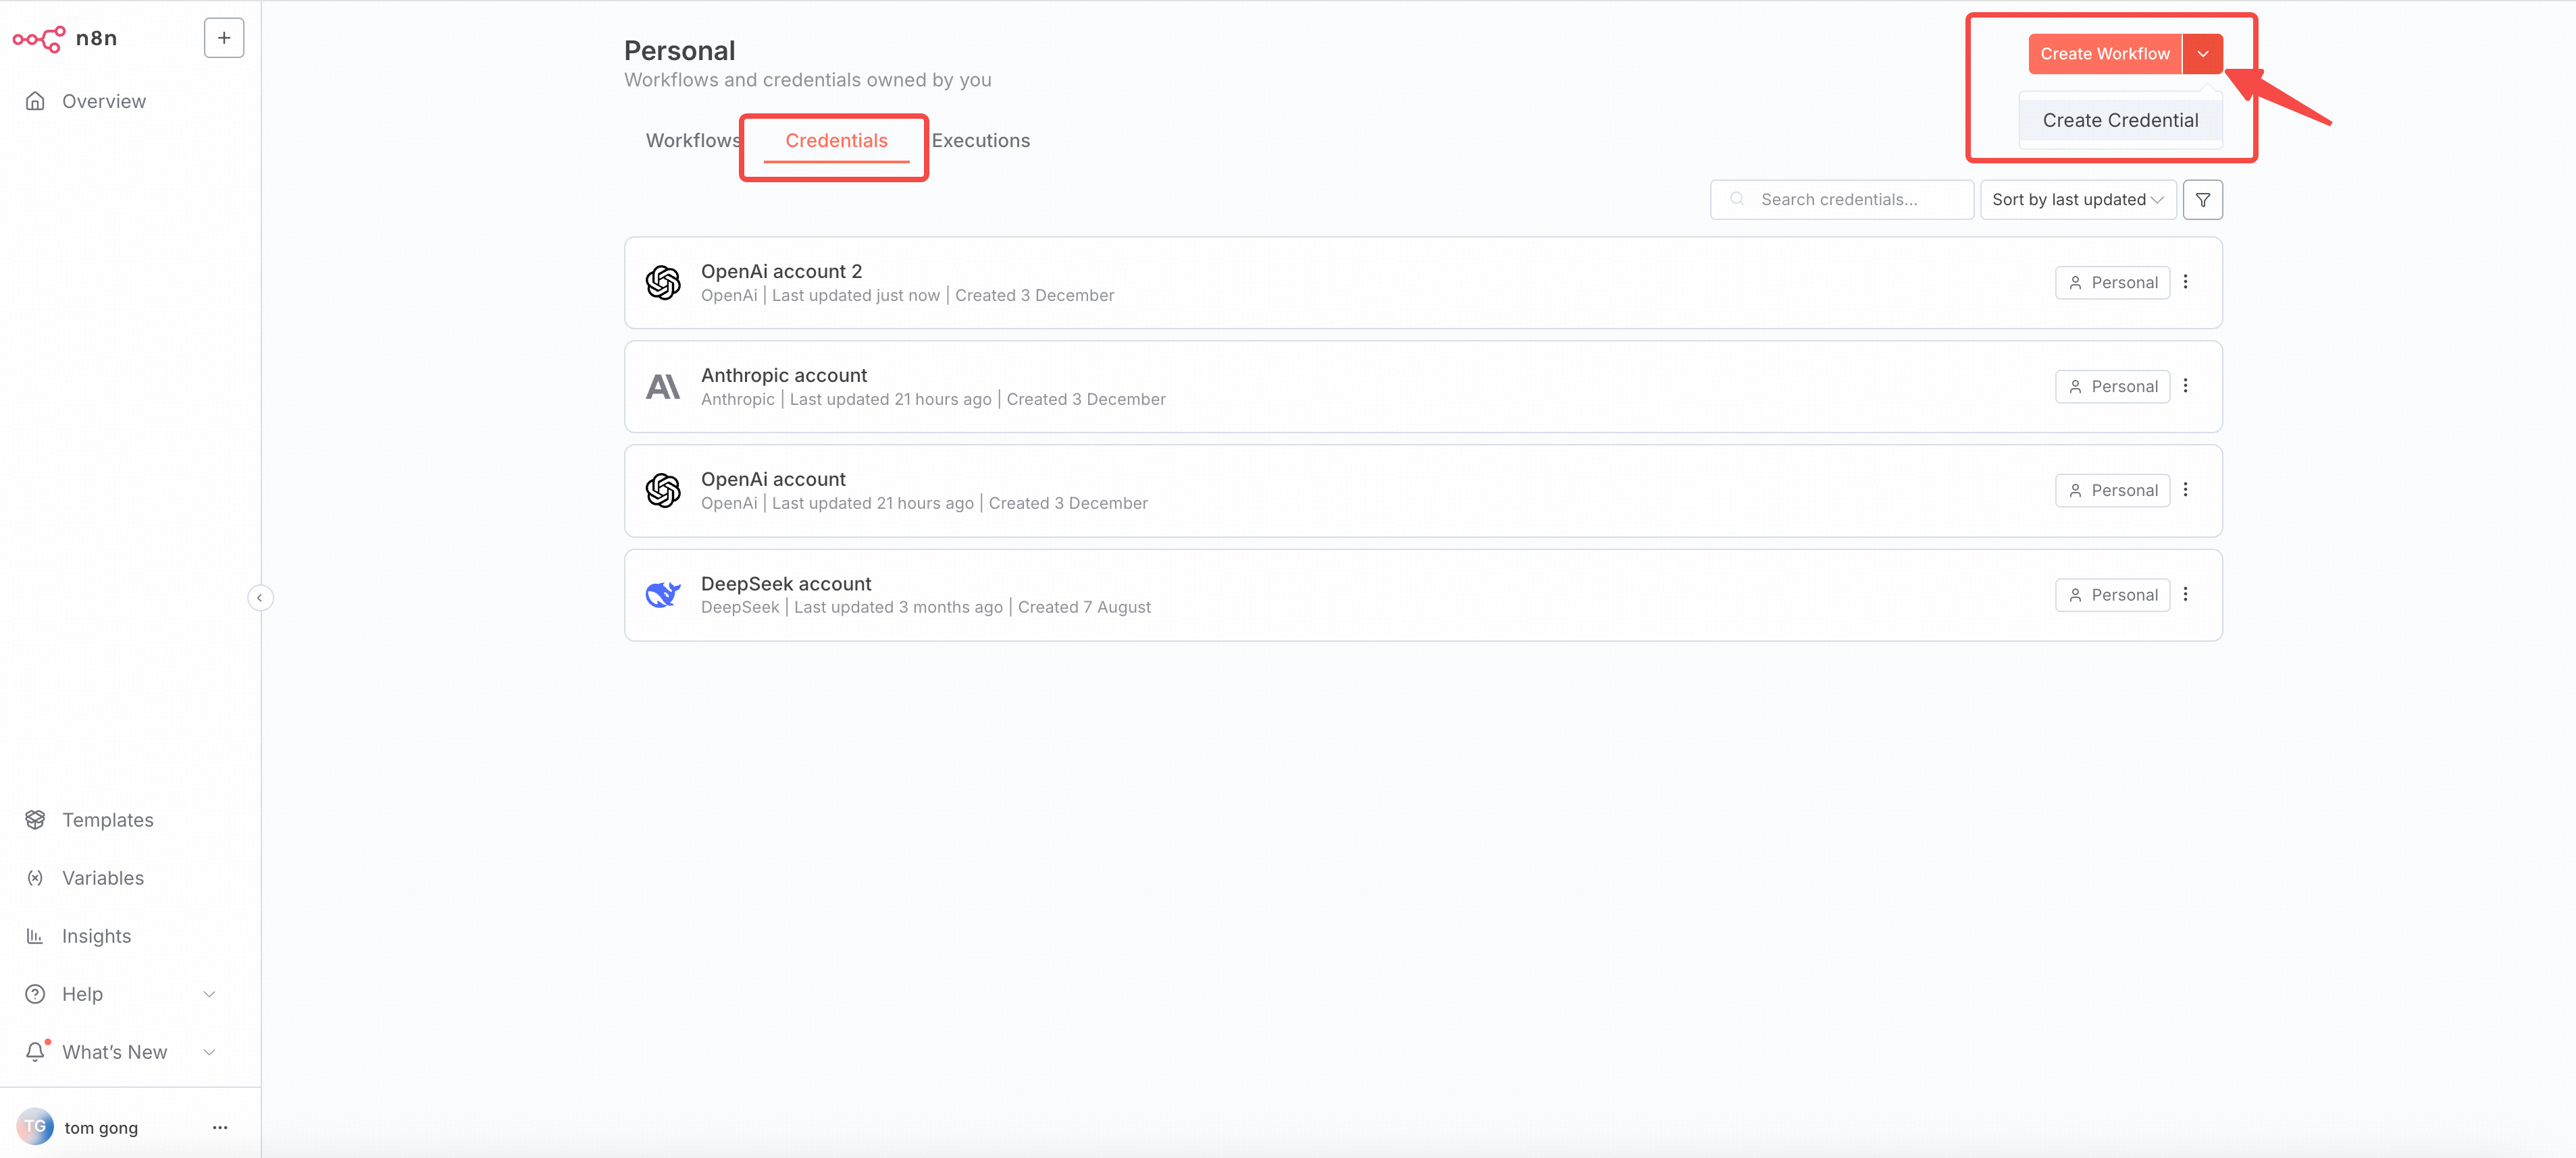
Task: Open three-dot menu for DeepSeek account
Action: click(2185, 595)
